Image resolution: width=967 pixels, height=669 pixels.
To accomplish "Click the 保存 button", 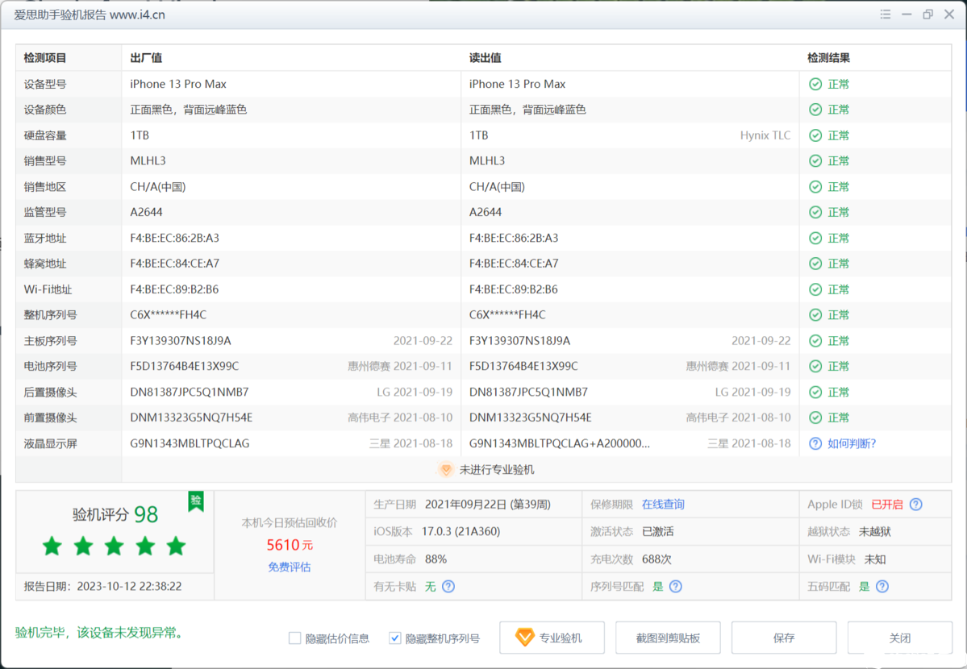I will pyautogui.click(x=784, y=638).
